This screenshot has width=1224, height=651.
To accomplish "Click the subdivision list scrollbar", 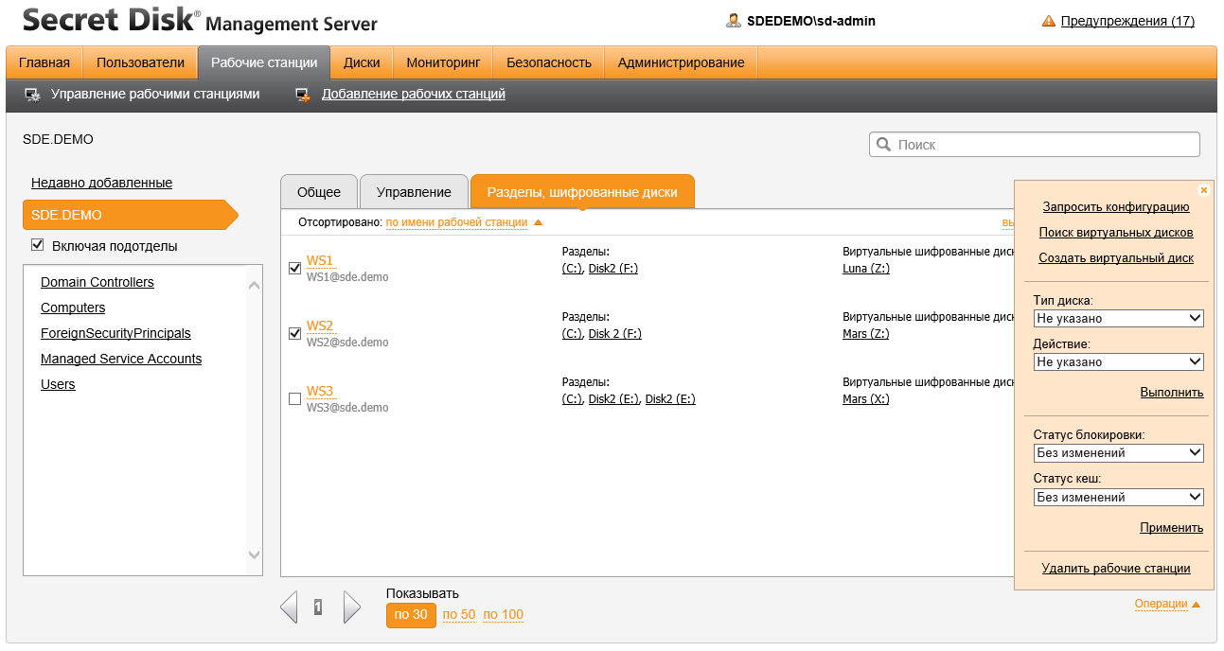I will pyautogui.click(x=254, y=420).
